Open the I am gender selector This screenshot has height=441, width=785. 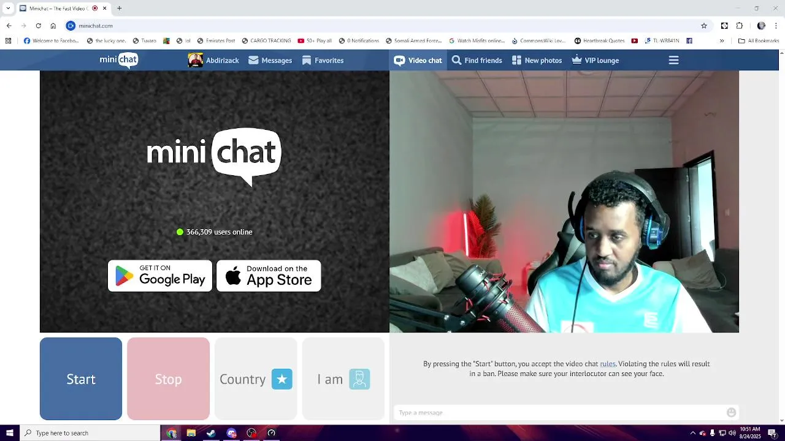(x=343, y=379)
